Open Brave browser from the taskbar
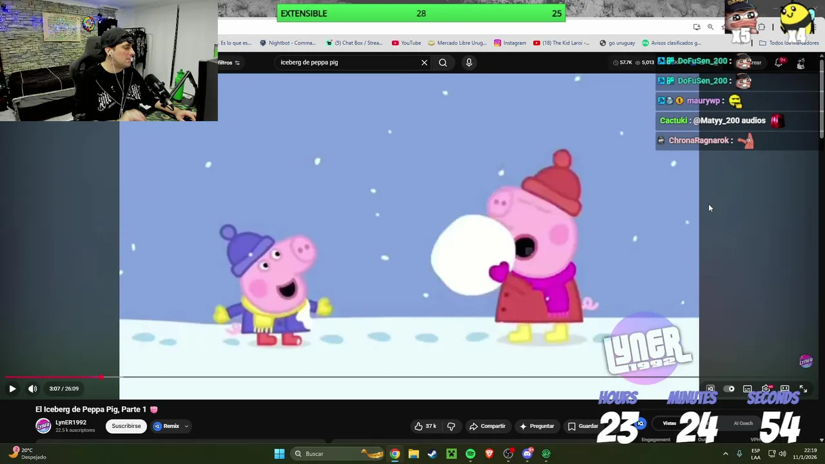 click(489, 454)
